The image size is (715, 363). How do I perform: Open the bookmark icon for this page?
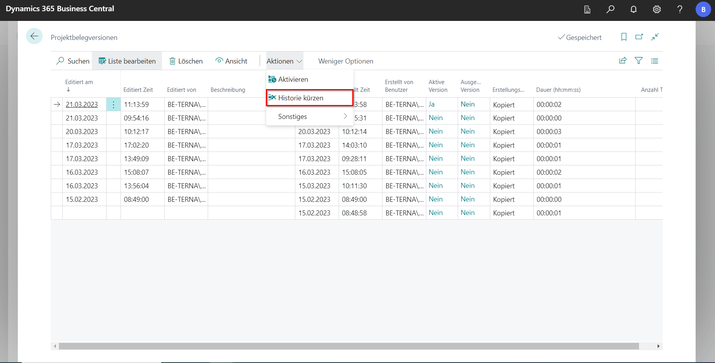pyautogui.click(x=624, y=37)
